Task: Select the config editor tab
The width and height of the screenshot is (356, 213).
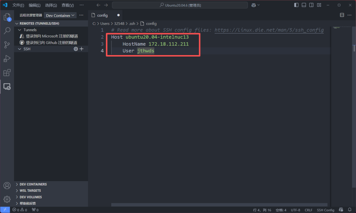Action: 102,15
